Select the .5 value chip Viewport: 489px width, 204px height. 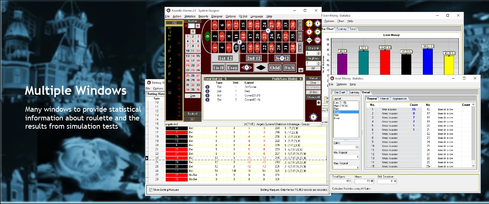[x=309, y=24]
